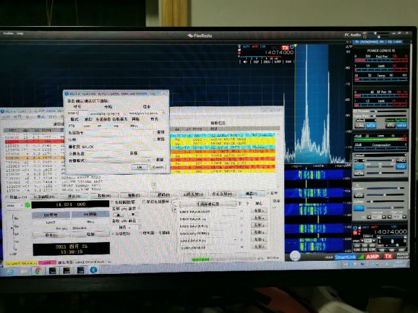
Task: Click the red TX status bar indicator
Action: click(x=388, y=256)
